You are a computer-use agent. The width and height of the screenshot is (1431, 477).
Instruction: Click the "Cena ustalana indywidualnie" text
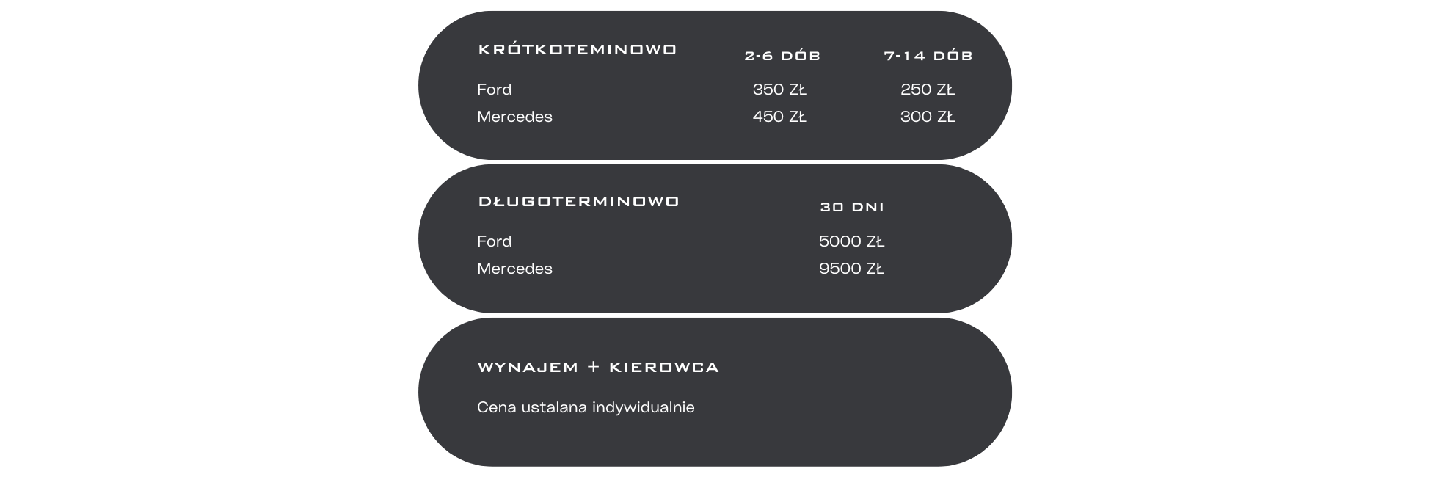(586, 407)
